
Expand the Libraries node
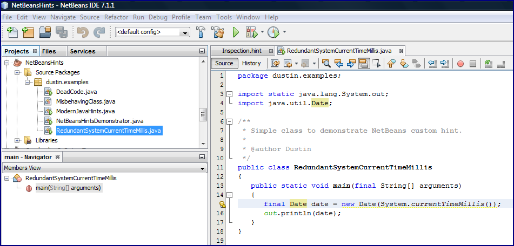(x=17, y=140)
